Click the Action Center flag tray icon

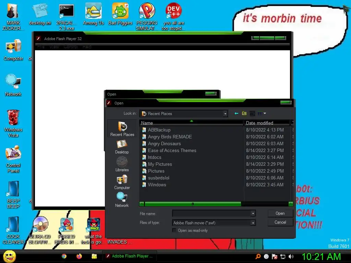[x=275, y=256]
